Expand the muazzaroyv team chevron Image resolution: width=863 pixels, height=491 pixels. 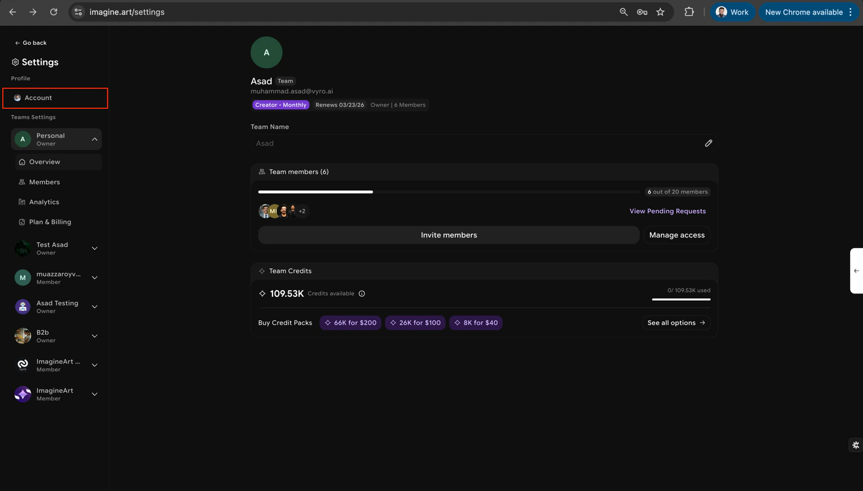(x=94, y=278)
